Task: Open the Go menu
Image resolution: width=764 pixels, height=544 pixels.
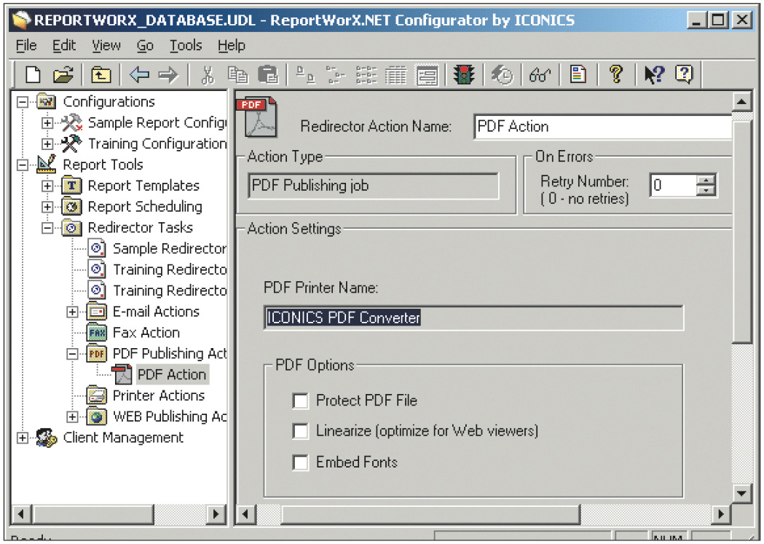Action: pos(145,46)
